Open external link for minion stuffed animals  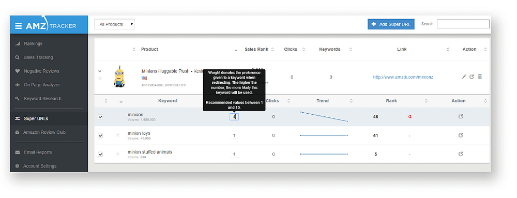tap(461, 154)
